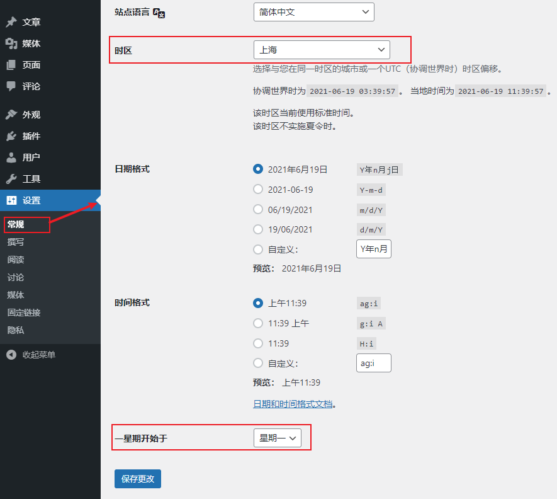This screenshot has height=499, width=557.
Task: Open the 设置 menu
Action: tap(50, 200)
